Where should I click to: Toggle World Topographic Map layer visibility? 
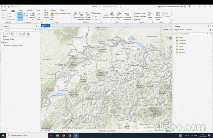click(x=4, y=45)
